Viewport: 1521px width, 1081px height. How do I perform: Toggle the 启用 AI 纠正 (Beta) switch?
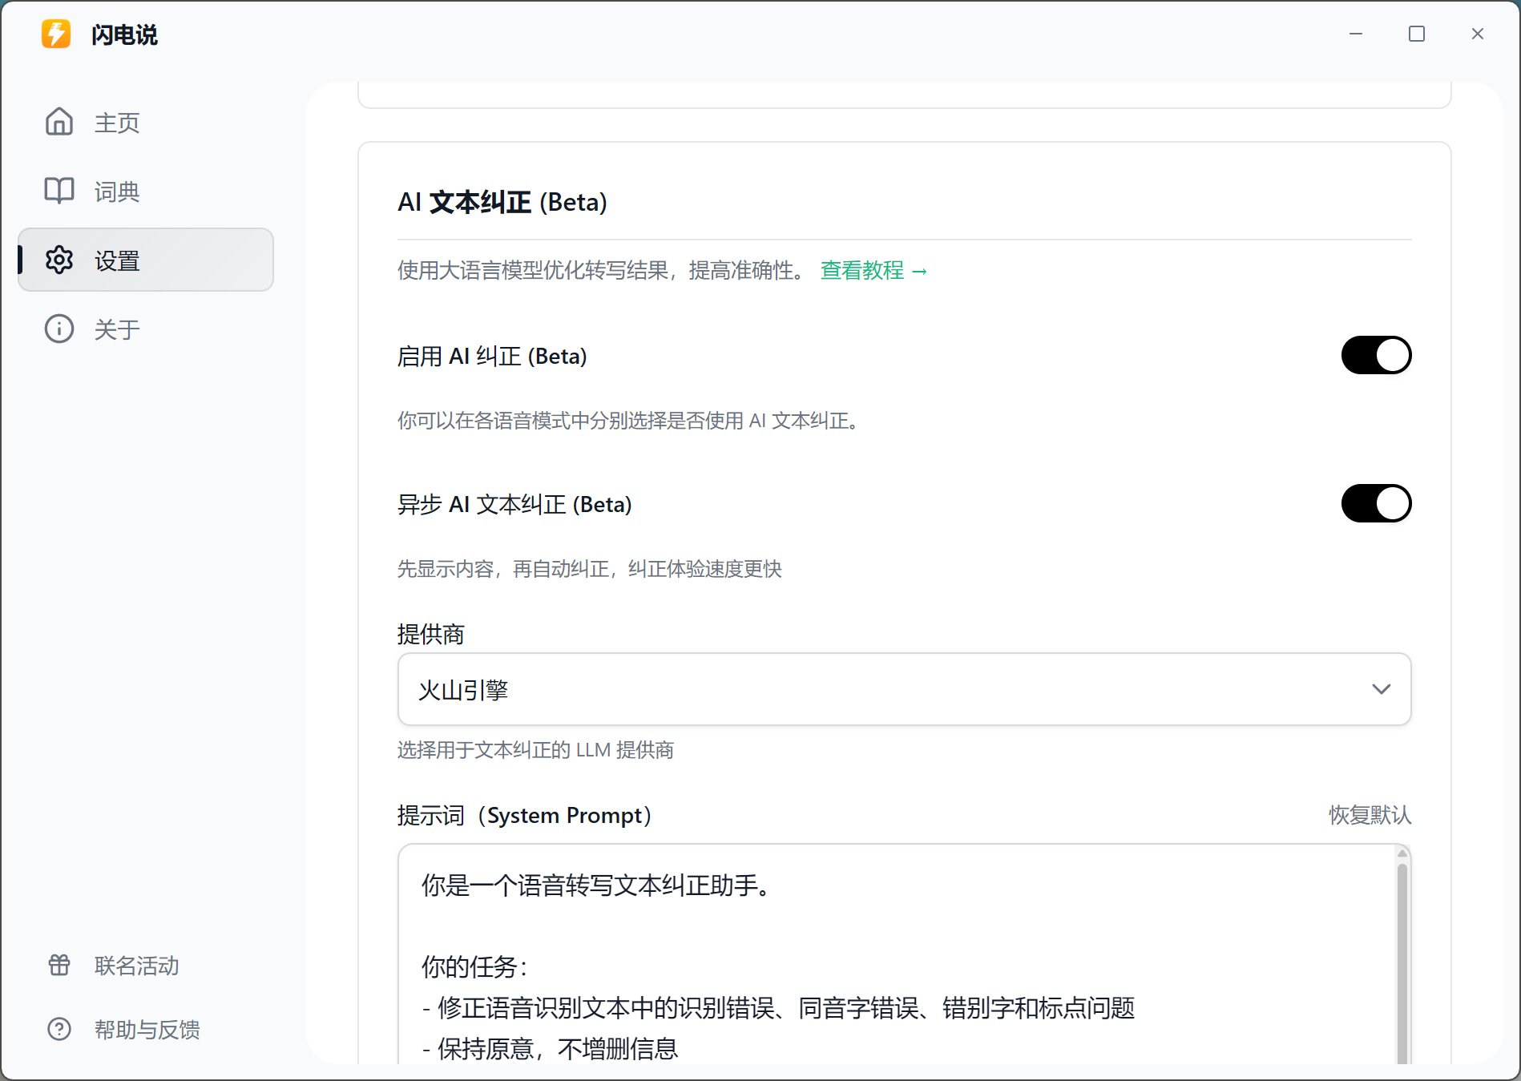1375,356
